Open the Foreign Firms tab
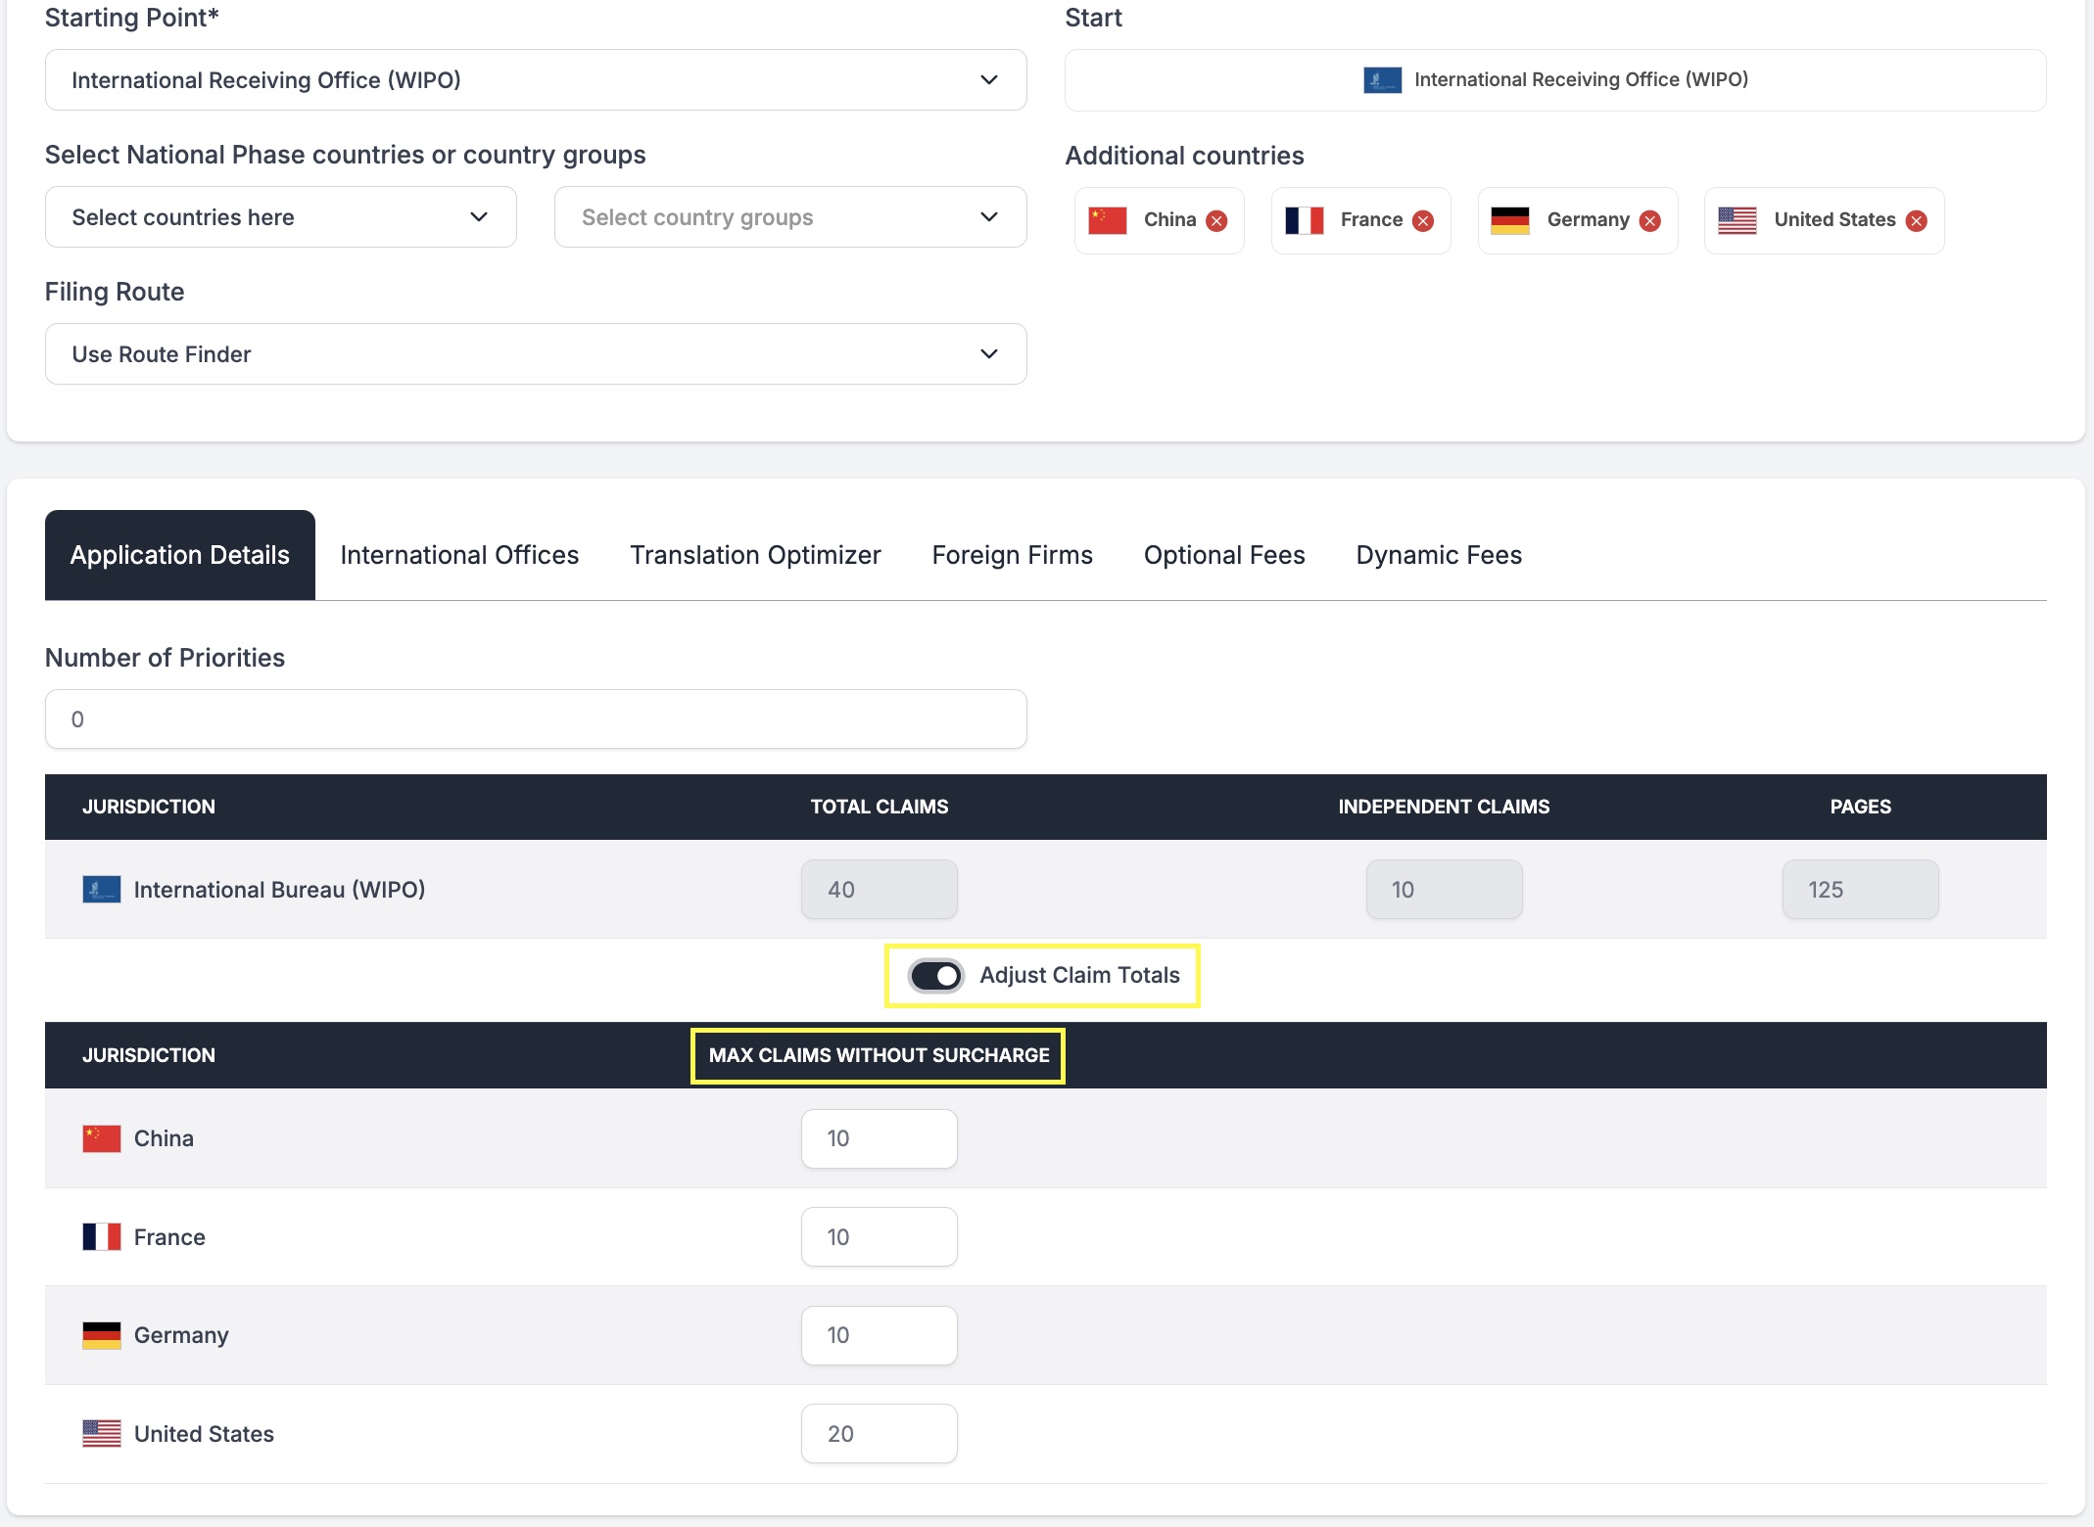 [1012, 555]
